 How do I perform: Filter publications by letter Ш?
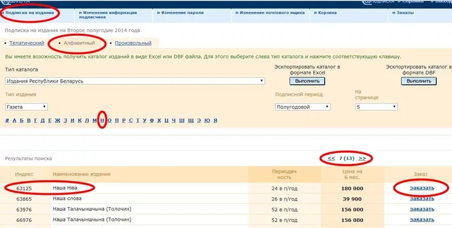[x=182, y=120]
